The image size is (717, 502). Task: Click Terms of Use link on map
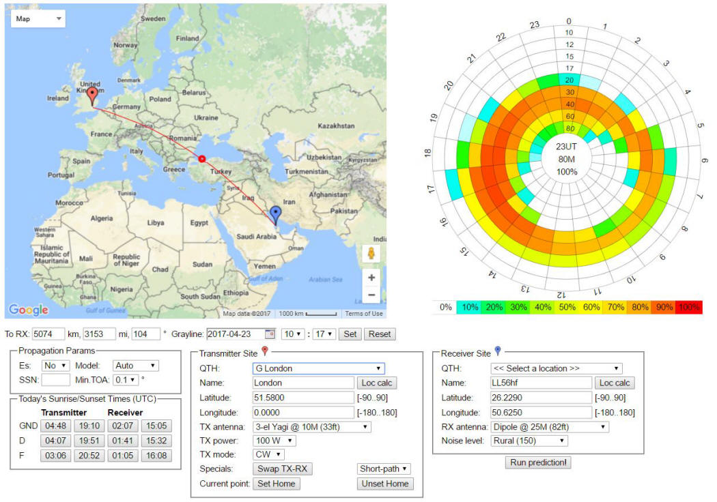coord(363,314)
